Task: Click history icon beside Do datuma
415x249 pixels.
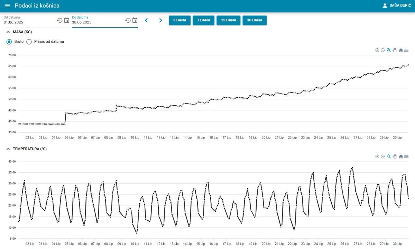Action: pyautogui.click(x=128, y=20)
